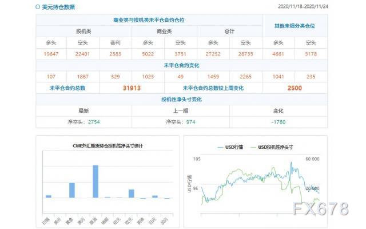The width and height of the screenshot is (366, 229).
Task: Click the 投机性净头寸变化 section header
Action: [x=182, y=100]
